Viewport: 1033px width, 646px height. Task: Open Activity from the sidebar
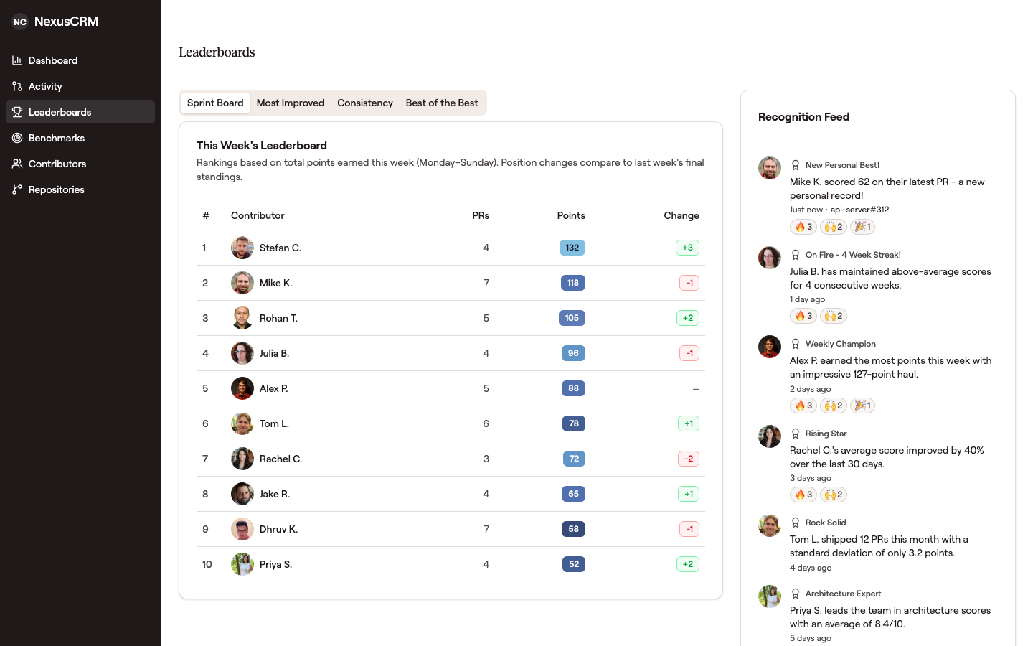pyautogui.click(x=80, y=86)
